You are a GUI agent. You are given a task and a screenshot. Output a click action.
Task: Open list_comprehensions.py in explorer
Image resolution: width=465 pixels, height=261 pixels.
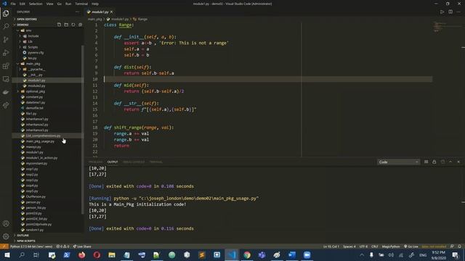click(x=43, y=136)
